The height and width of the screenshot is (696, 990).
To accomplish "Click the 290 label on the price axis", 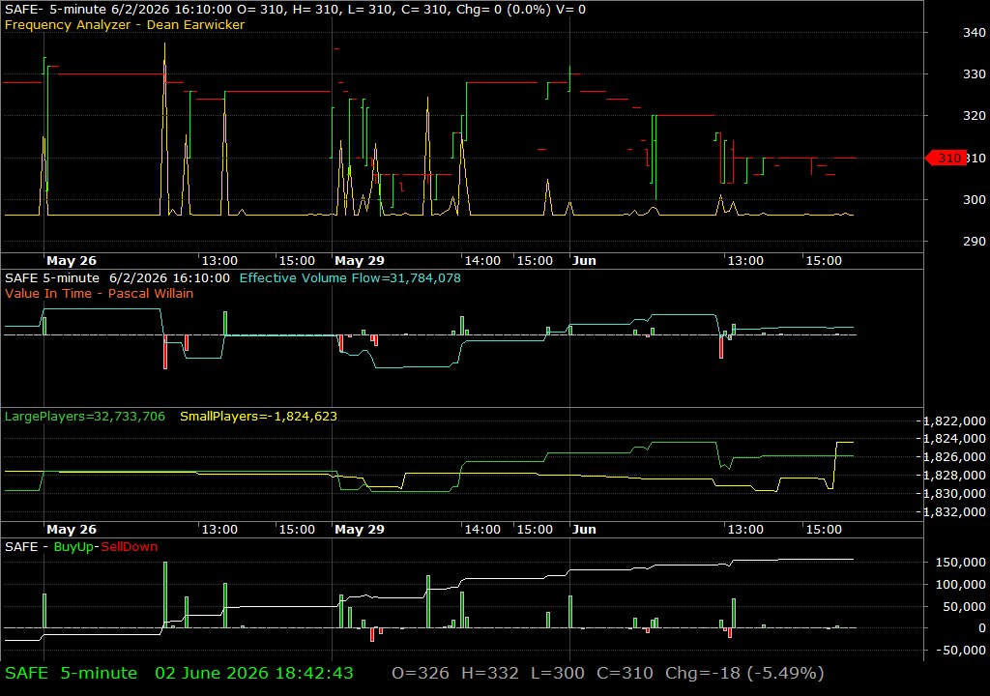I will tap(975, 242).
